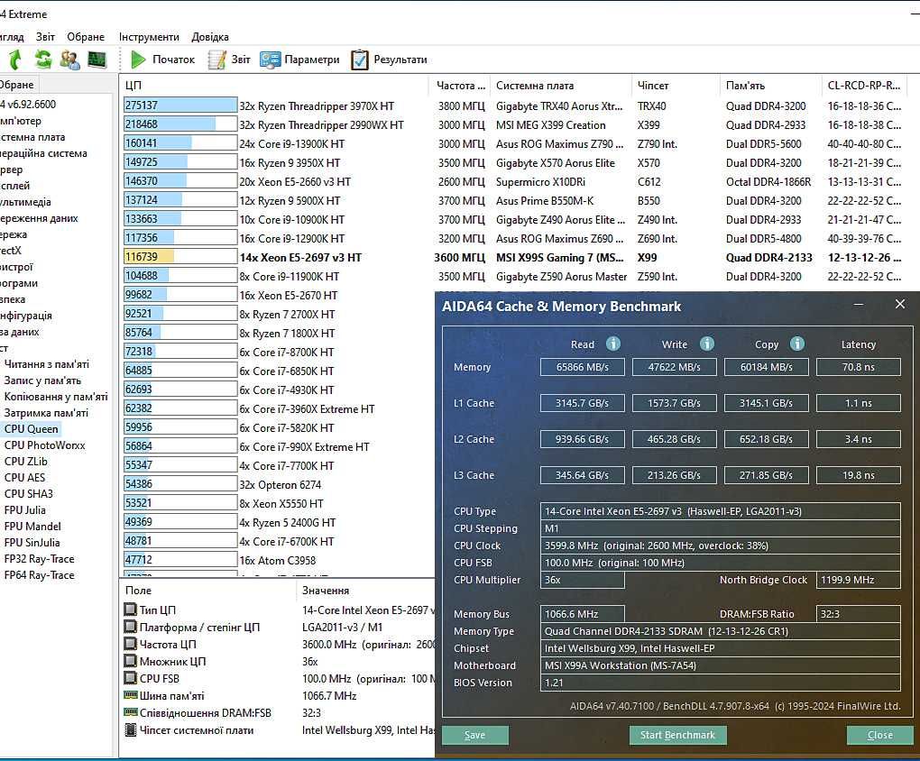This screenshot has height=761, width=920.
Task: Select FPU Julia benchmark
Action: click(x=24, y=509)
